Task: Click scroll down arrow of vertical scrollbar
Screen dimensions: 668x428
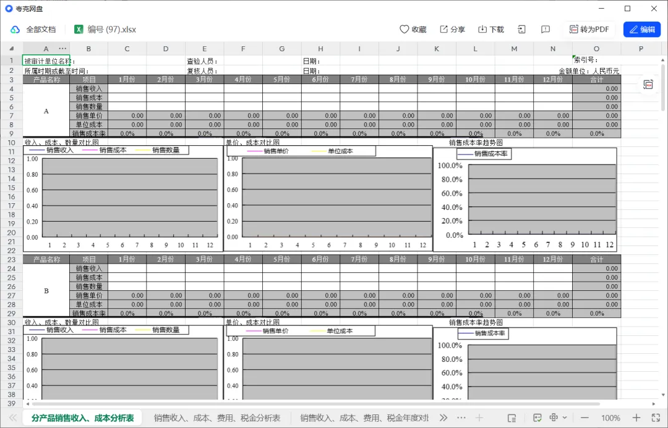Action: coord(662,395)
